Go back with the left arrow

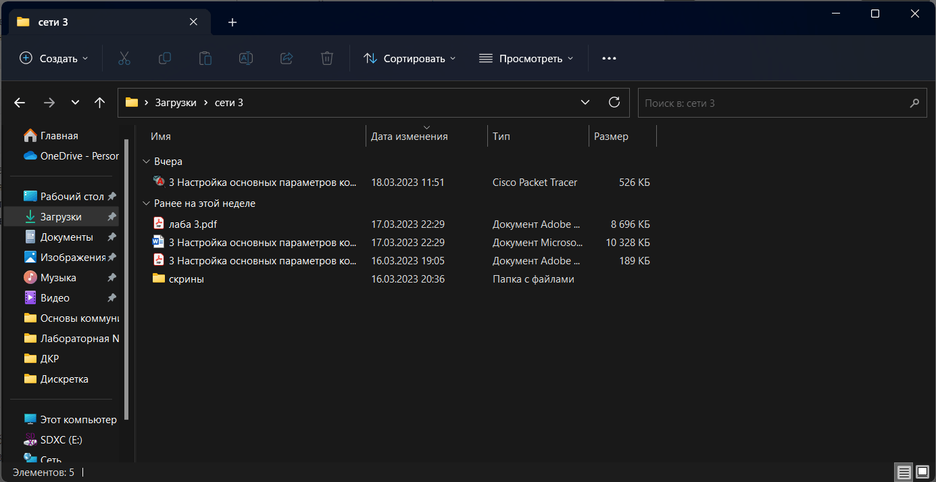20,103
